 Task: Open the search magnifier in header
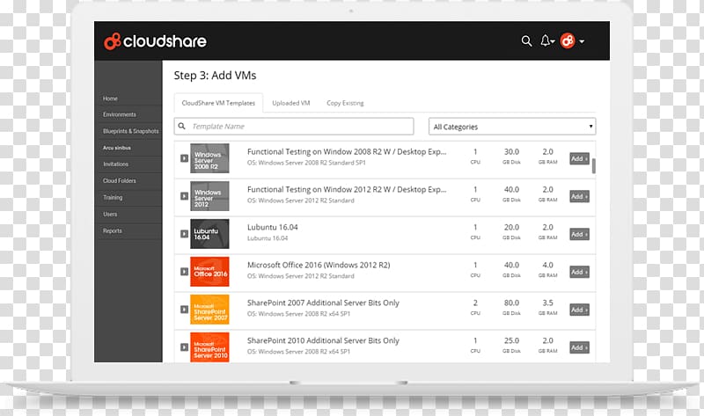pyautogui.click(x=526, y=41)
